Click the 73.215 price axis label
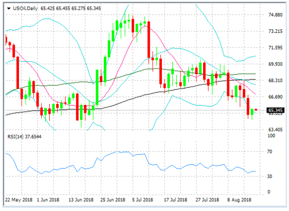The width and height of the screenshot is (289, 211). [x=275, y=31]
